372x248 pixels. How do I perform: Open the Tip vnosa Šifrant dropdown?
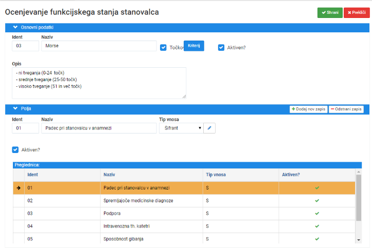pos(181,128)
